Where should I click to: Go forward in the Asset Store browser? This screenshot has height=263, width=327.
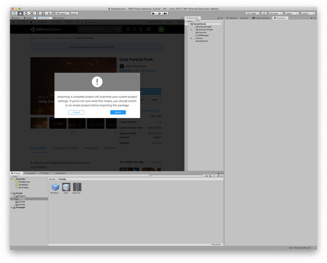tap(19, 22)
